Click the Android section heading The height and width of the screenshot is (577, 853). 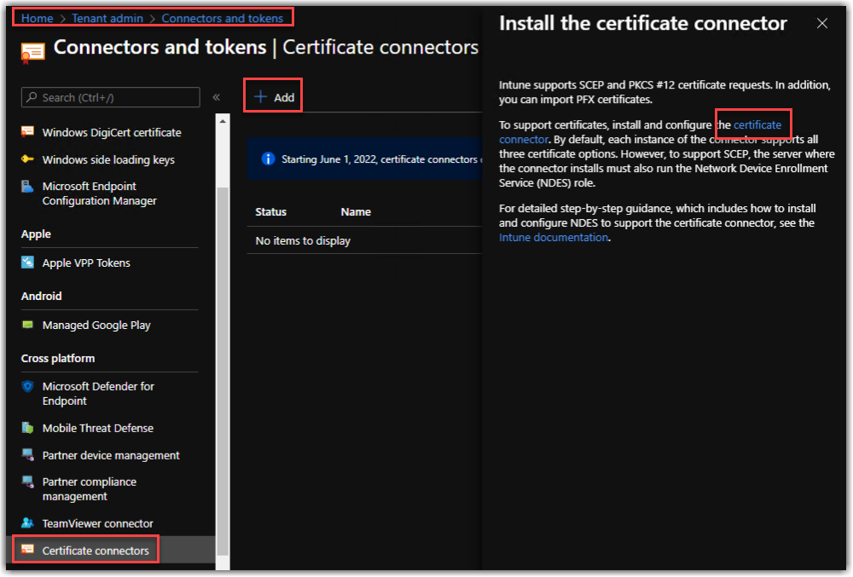pos(41,296)
